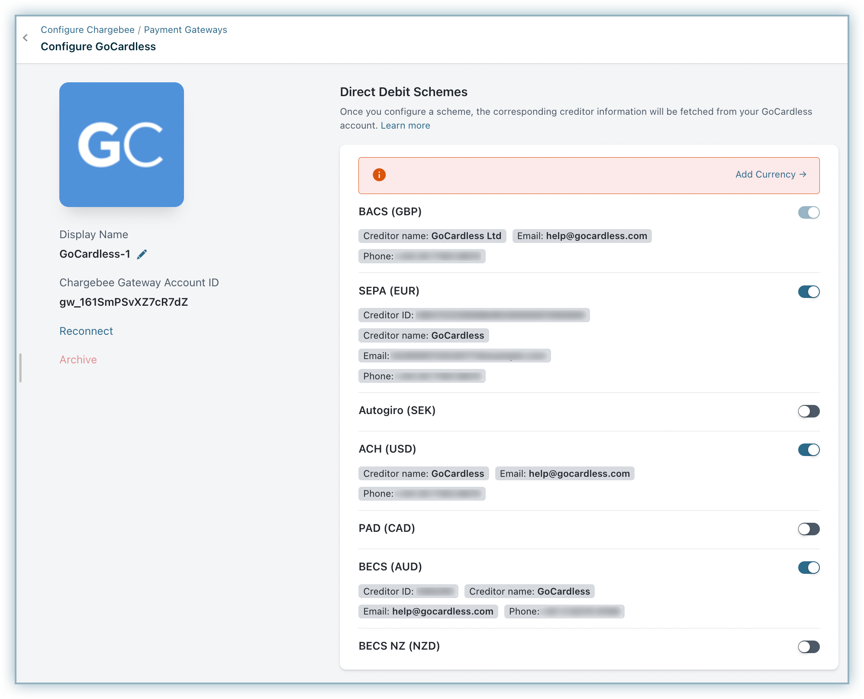864x699 pixels.
Task: Switch off the BECS (AUD) scheme
Action: tap(809, 568)
